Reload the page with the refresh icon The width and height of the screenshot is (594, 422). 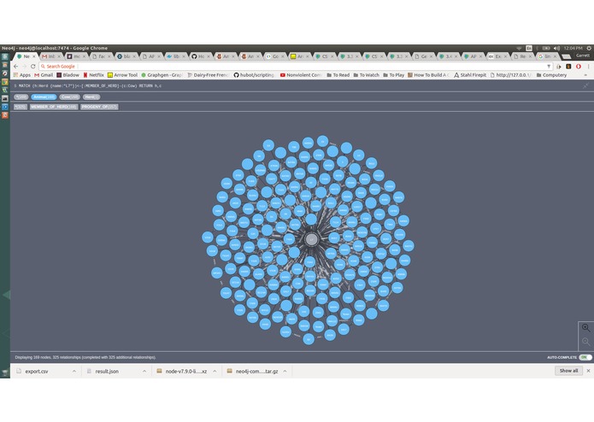tap(33, 67)
